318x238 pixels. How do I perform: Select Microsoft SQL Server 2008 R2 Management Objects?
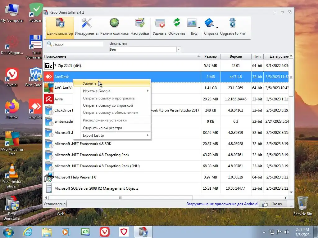pyautogui.click(x=166, y=188)
